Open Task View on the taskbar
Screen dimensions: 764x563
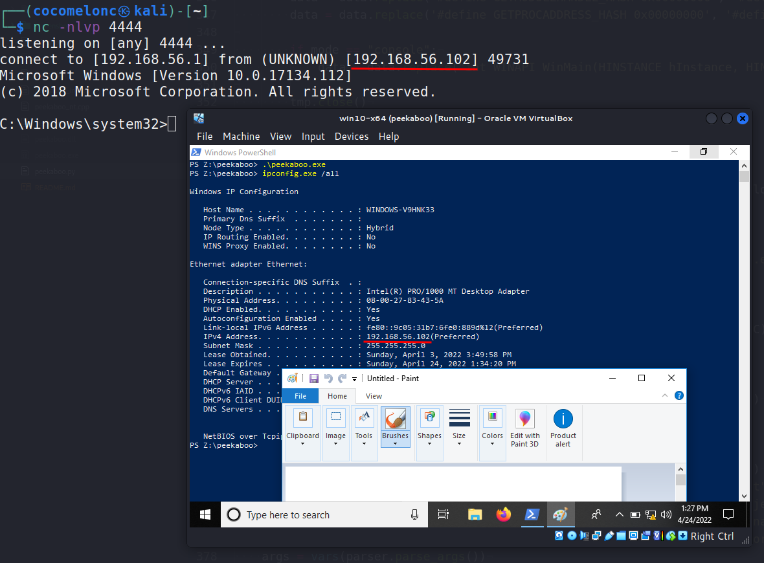[x=444, y=514]
